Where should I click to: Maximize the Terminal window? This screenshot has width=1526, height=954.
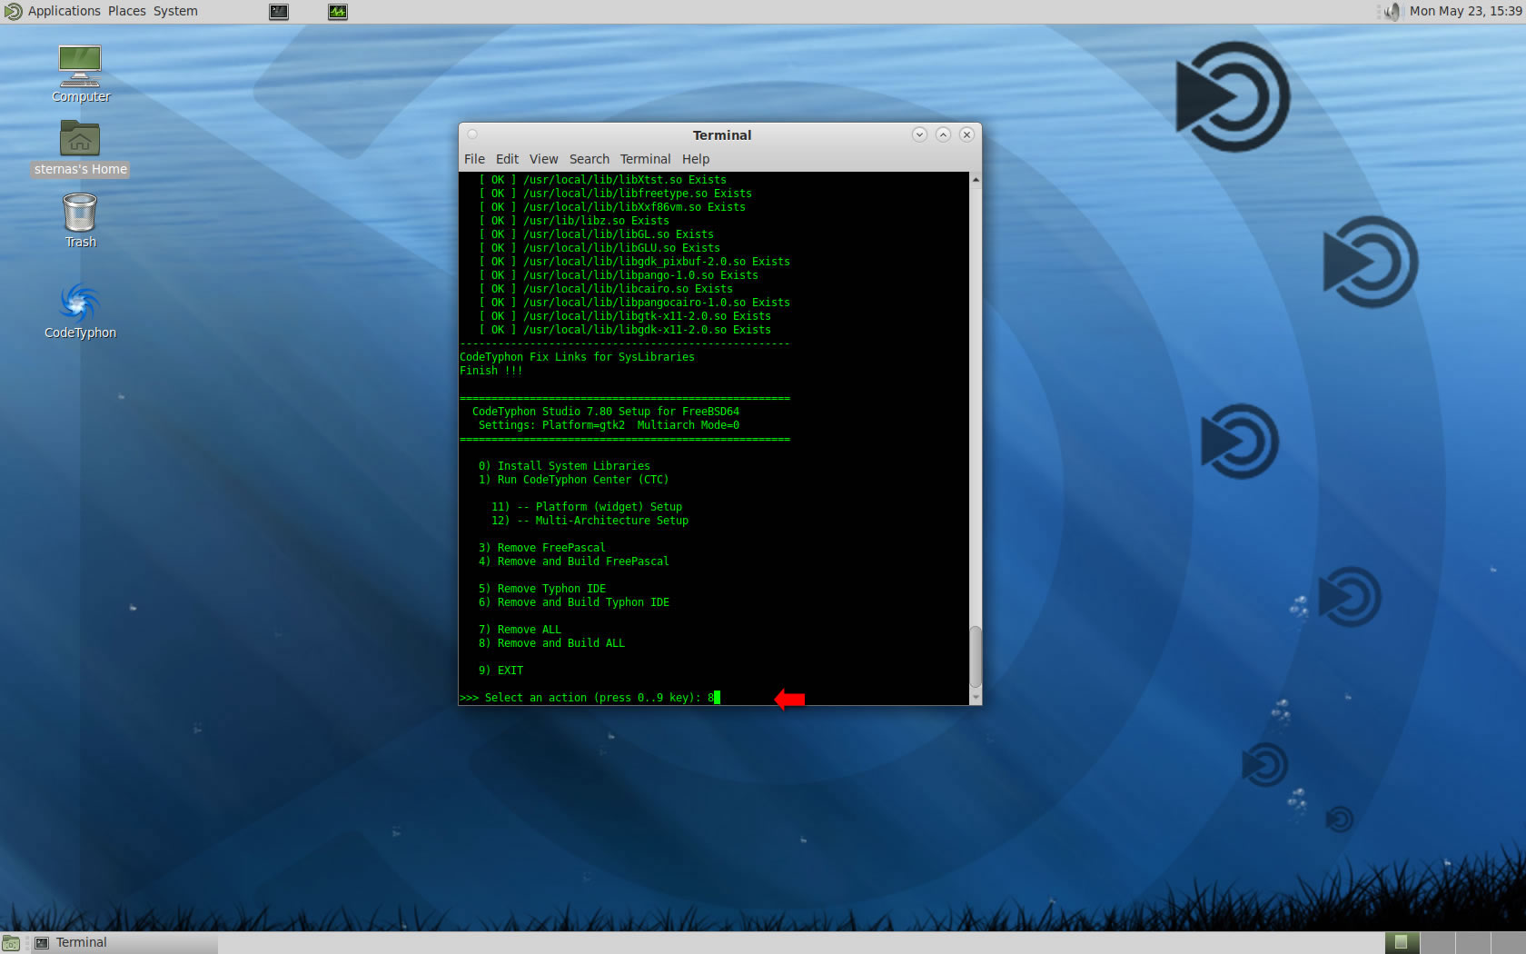[943, 134]
